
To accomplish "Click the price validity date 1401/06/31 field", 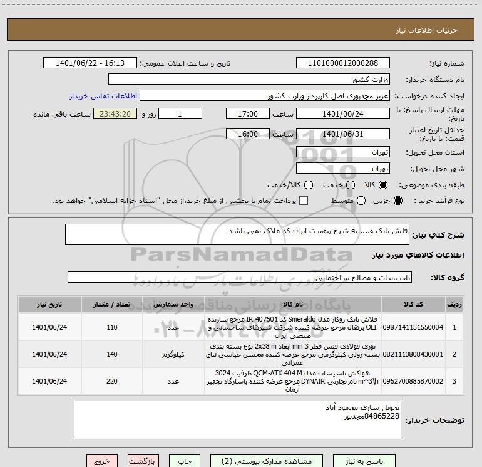I will [343, 134].
